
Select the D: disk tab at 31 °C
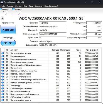tap(19, 11)
